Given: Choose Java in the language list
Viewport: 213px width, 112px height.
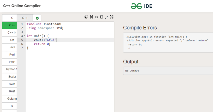Looking at the screenshot, I should tap(9, 47).
